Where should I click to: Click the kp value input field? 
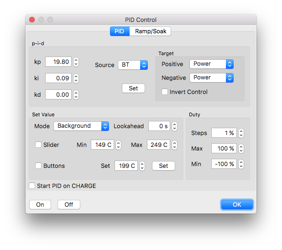pyautogui.click(x=58, y=62)
